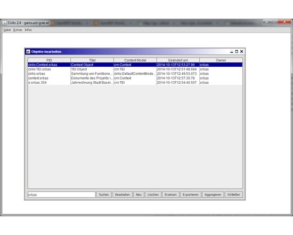
Task: Maximize the Objekte bearbeiten internal window
Action: click(x=237, y=51)
